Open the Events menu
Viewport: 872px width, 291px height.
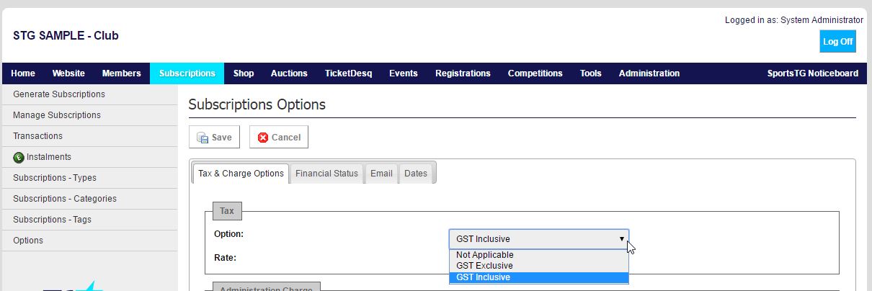(x=404, y=73)
